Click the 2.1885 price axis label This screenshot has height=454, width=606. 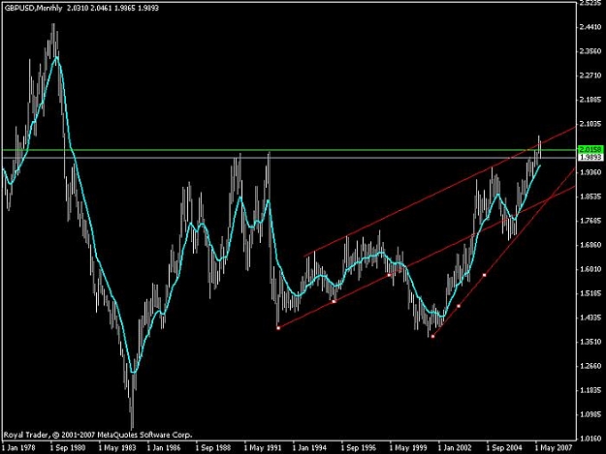pyautogui.click(x=590, y=100)
